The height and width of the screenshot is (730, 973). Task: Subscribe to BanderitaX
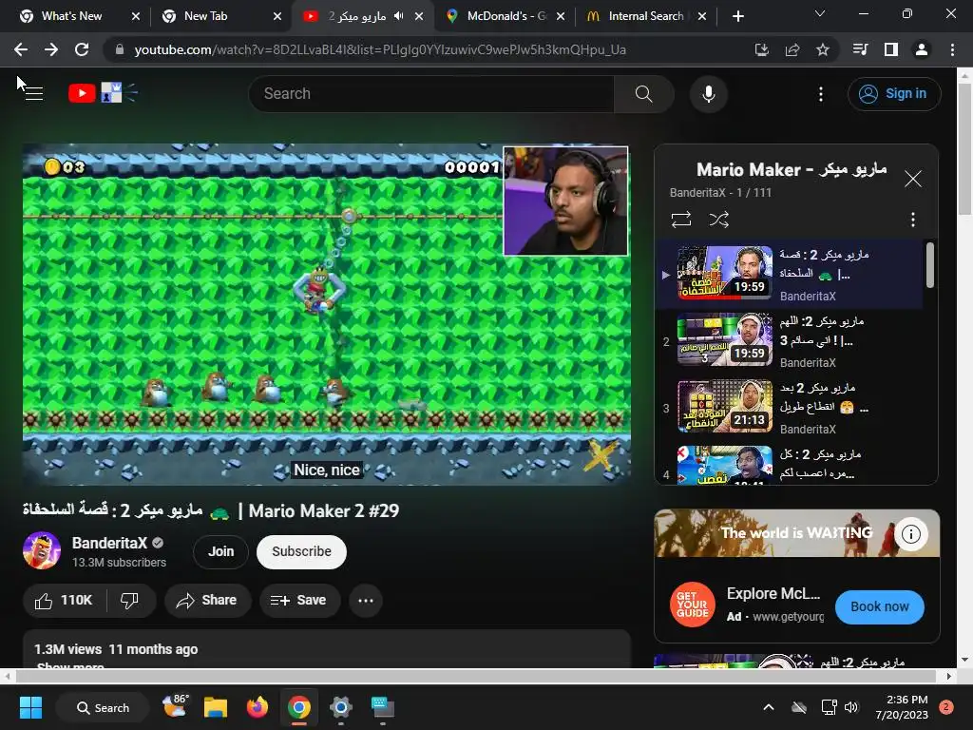(x=301, y=551)
